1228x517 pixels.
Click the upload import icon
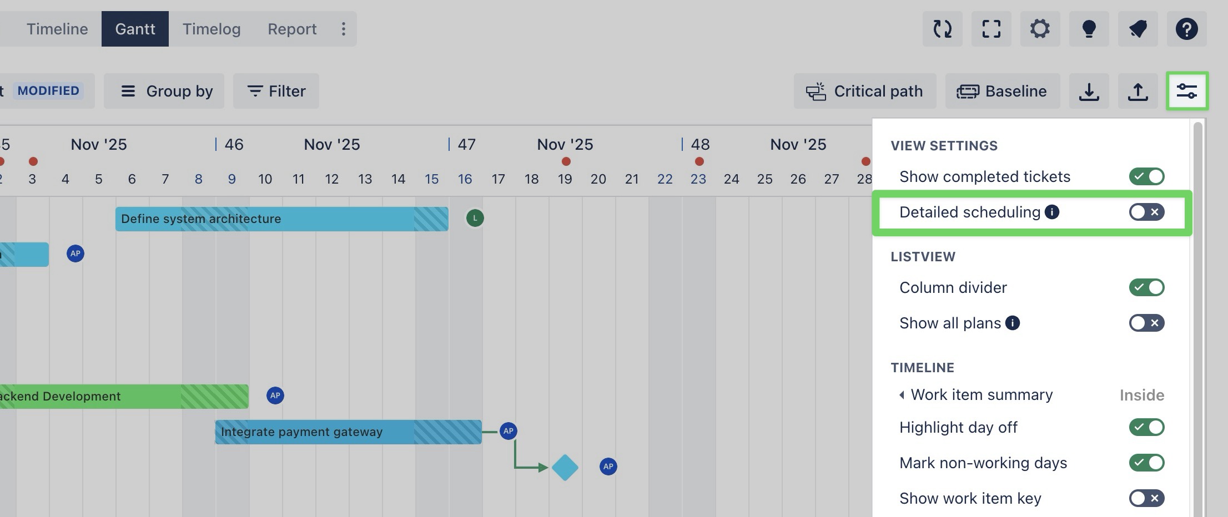[1138, 91]
